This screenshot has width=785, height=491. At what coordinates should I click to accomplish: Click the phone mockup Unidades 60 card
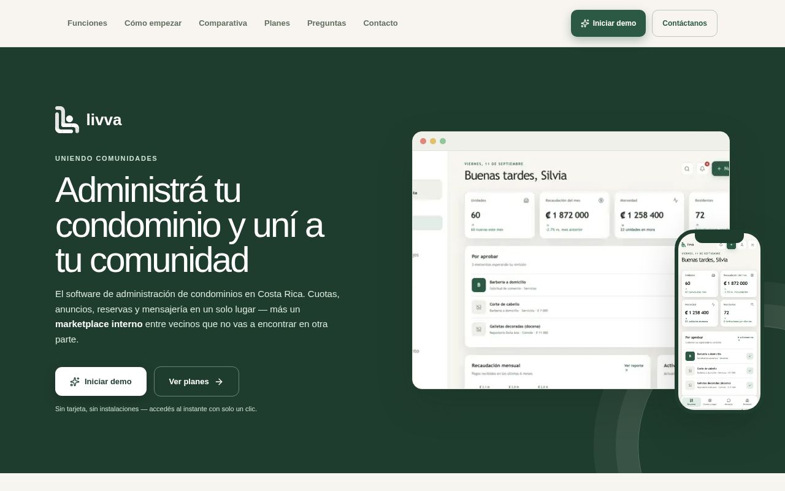(700, 284)
